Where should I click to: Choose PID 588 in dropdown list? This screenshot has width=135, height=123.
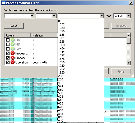tap(81, 93)
